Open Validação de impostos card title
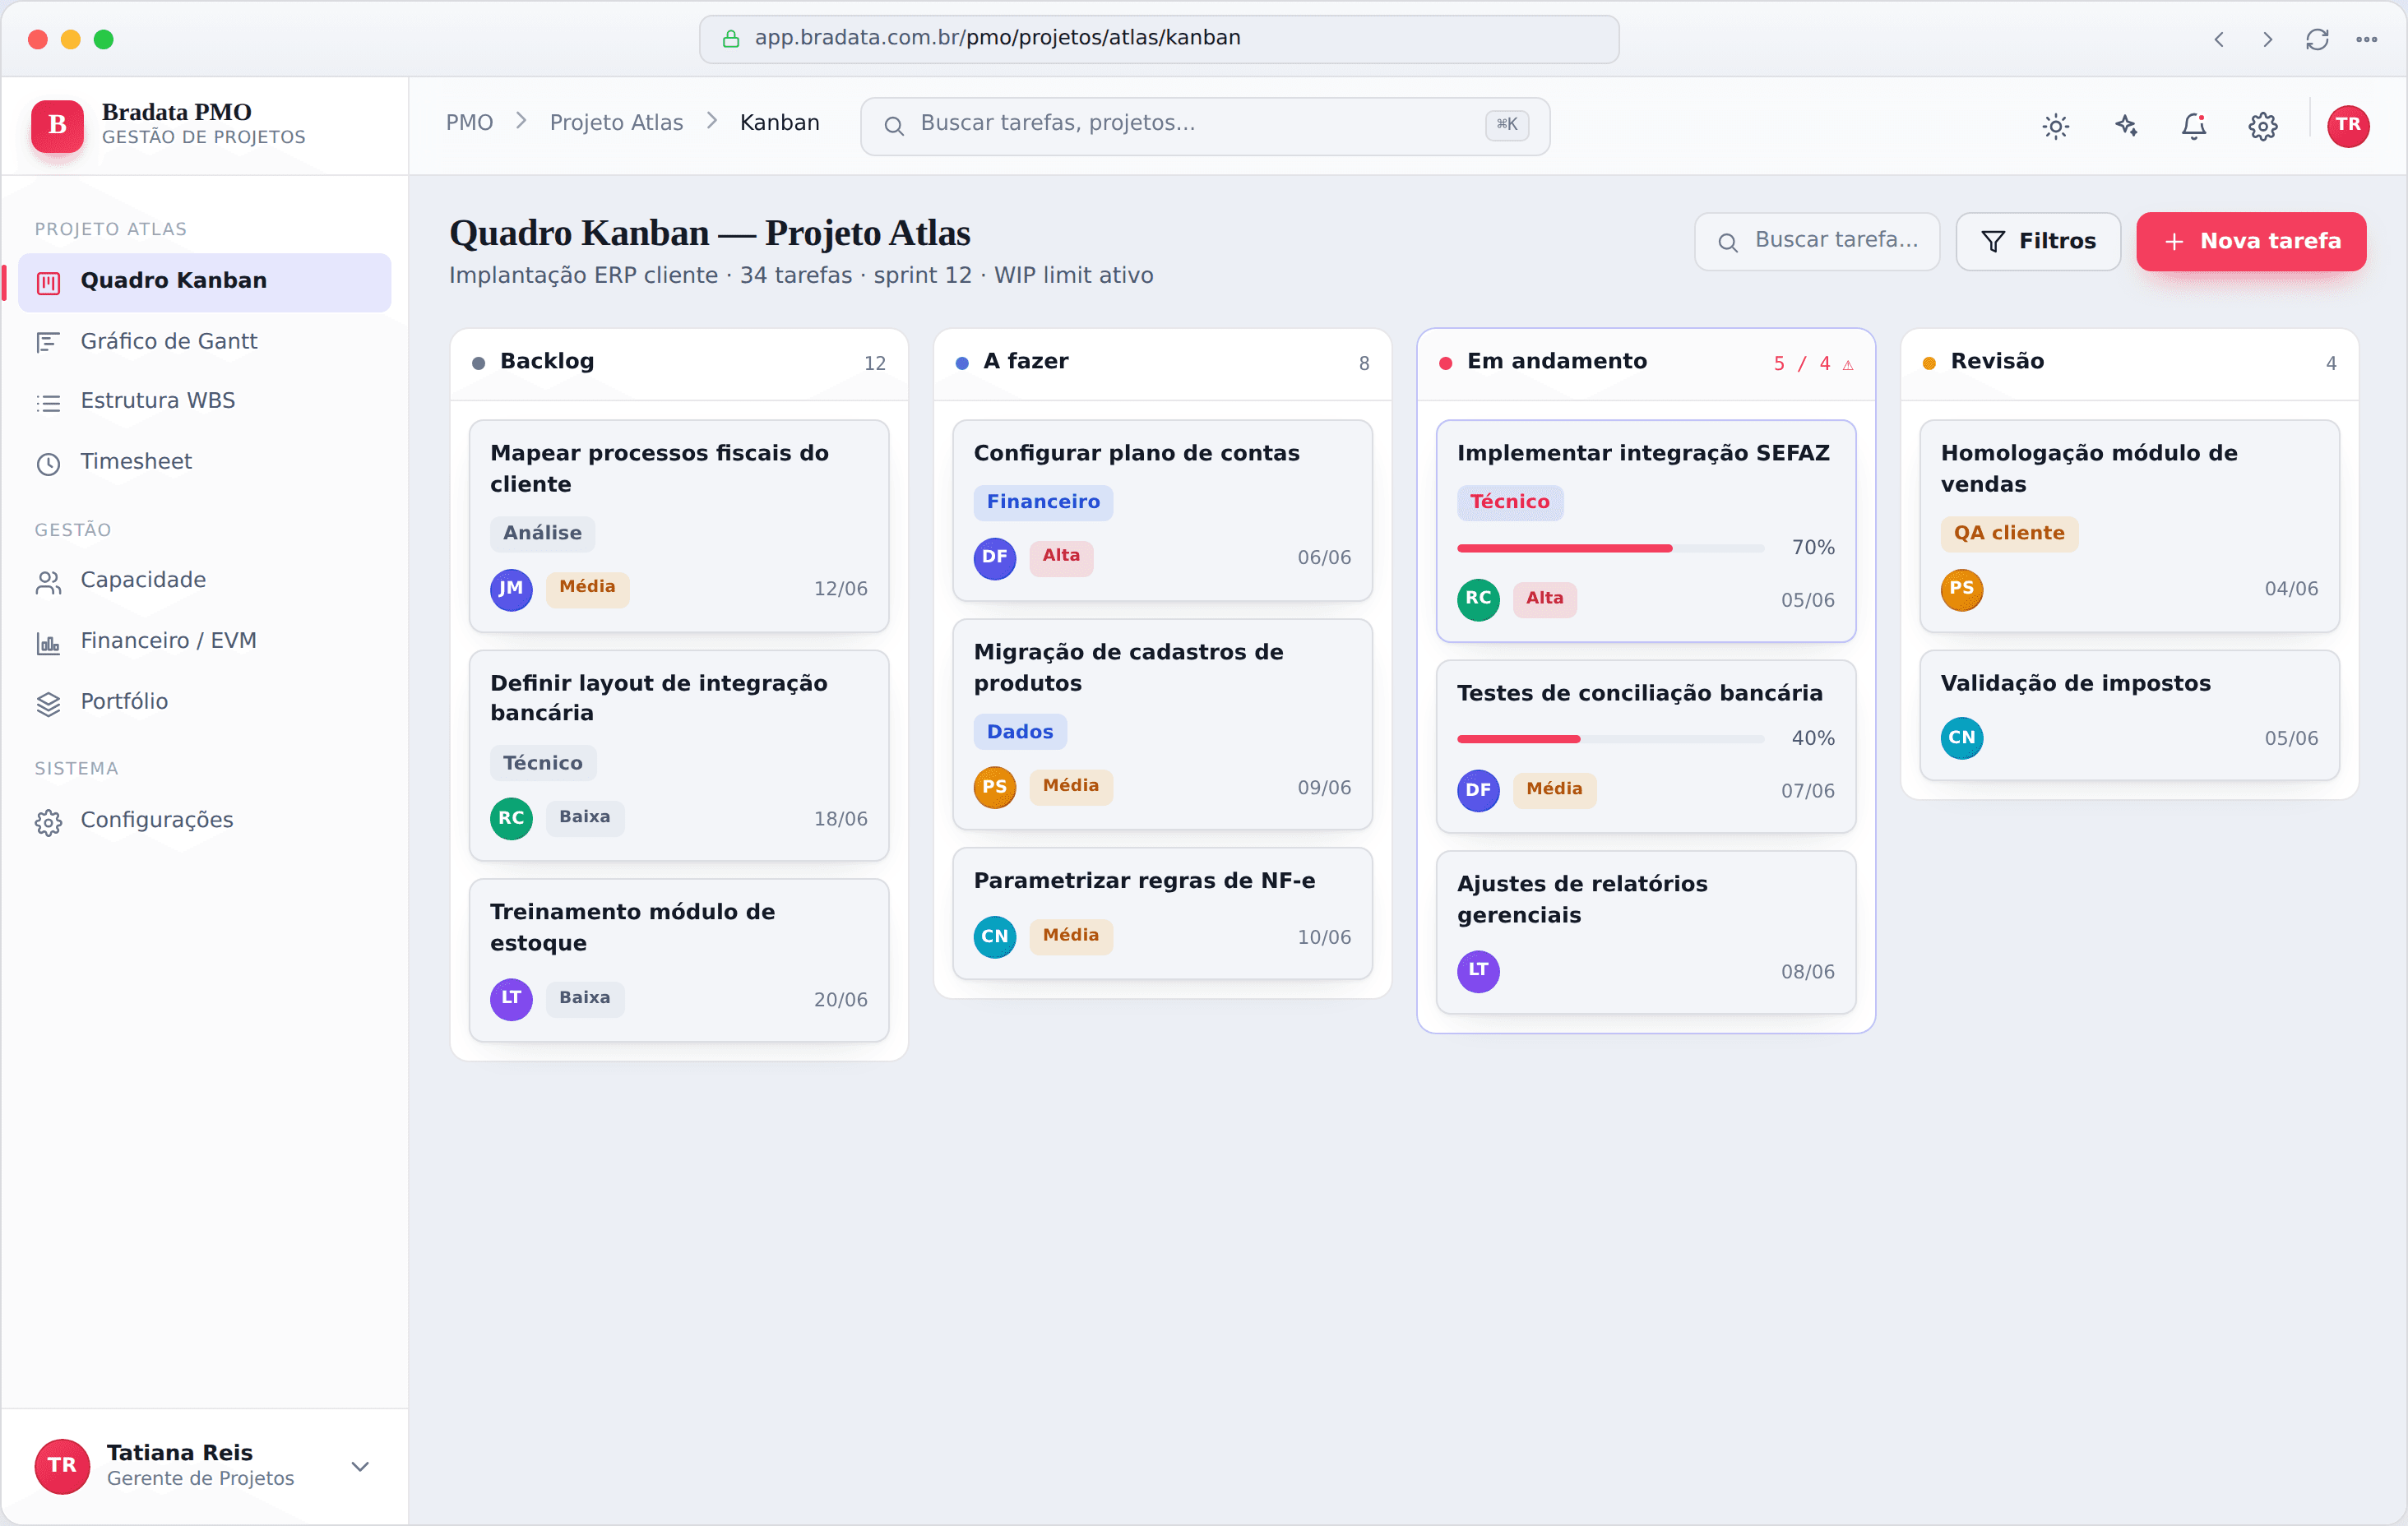This screenshot has width=2408, height=1526. click(2075, 684)
